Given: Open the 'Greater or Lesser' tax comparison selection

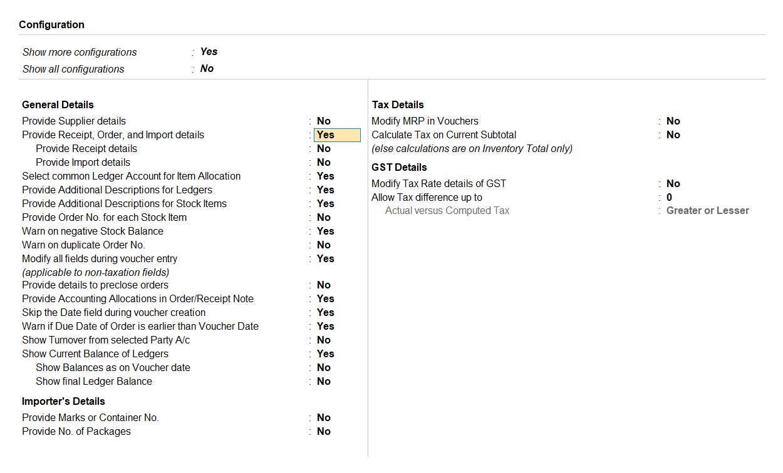Looking at the screenshot, I should coord(707,211).
